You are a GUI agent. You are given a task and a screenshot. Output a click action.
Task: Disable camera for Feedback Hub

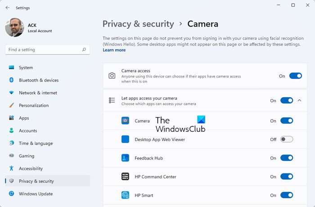tap(286, 158)
